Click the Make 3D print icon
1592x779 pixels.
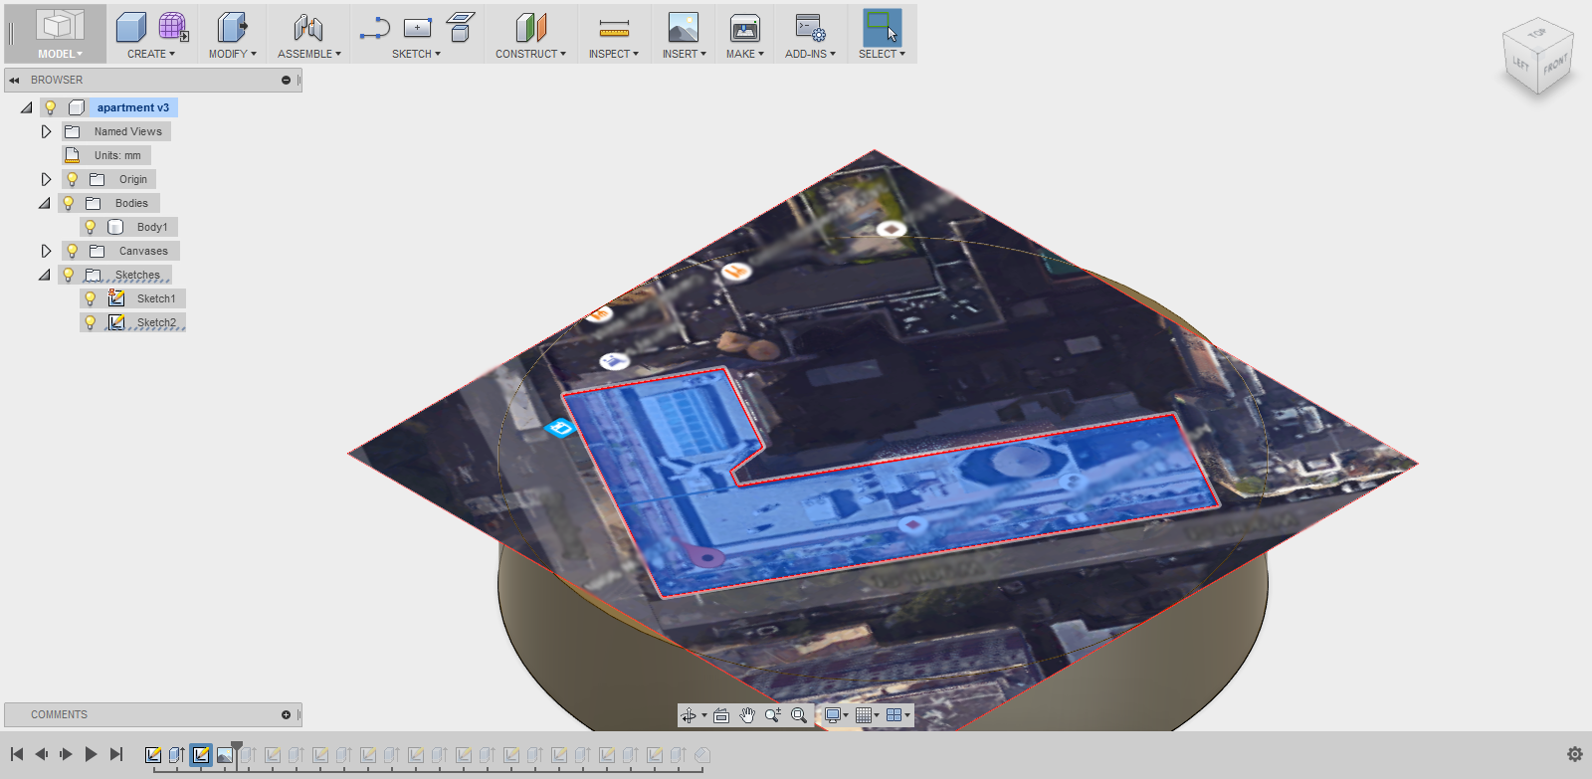744,27
